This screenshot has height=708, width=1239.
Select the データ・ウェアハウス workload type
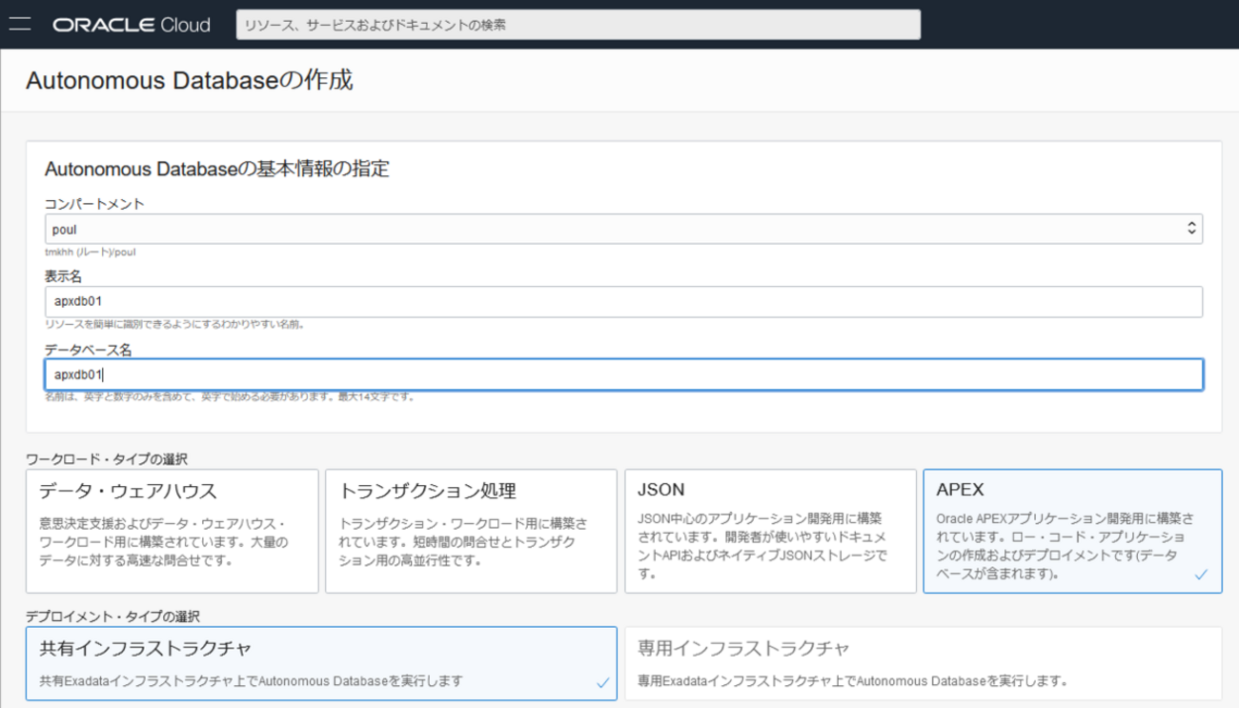(172, 531)
